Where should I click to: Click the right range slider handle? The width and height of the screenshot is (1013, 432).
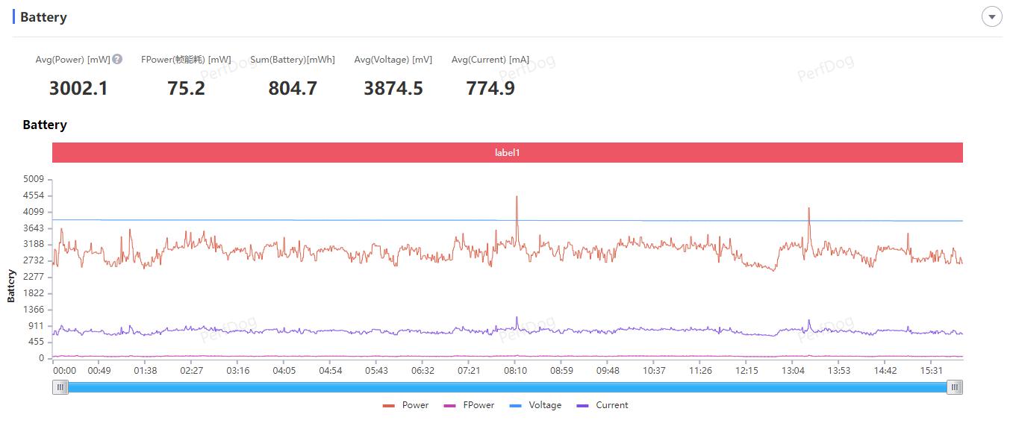[x=955, y=387]
